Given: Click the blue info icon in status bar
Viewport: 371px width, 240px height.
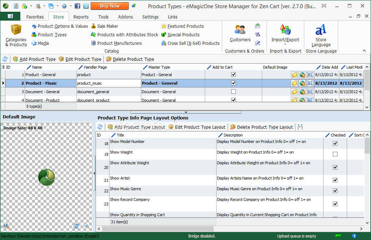Looking at the screenshot, I should [354, 236].
